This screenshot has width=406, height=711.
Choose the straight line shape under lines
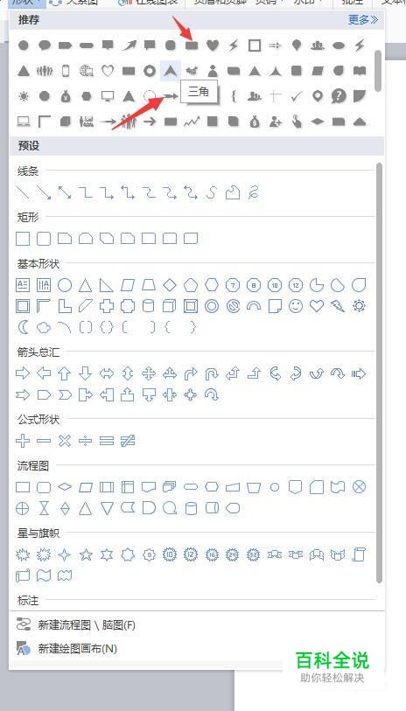click(x=23, y=192)
